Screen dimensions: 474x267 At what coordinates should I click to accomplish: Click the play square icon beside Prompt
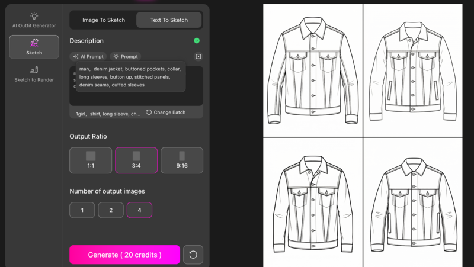pyautogui.click(x=198, y=56)
